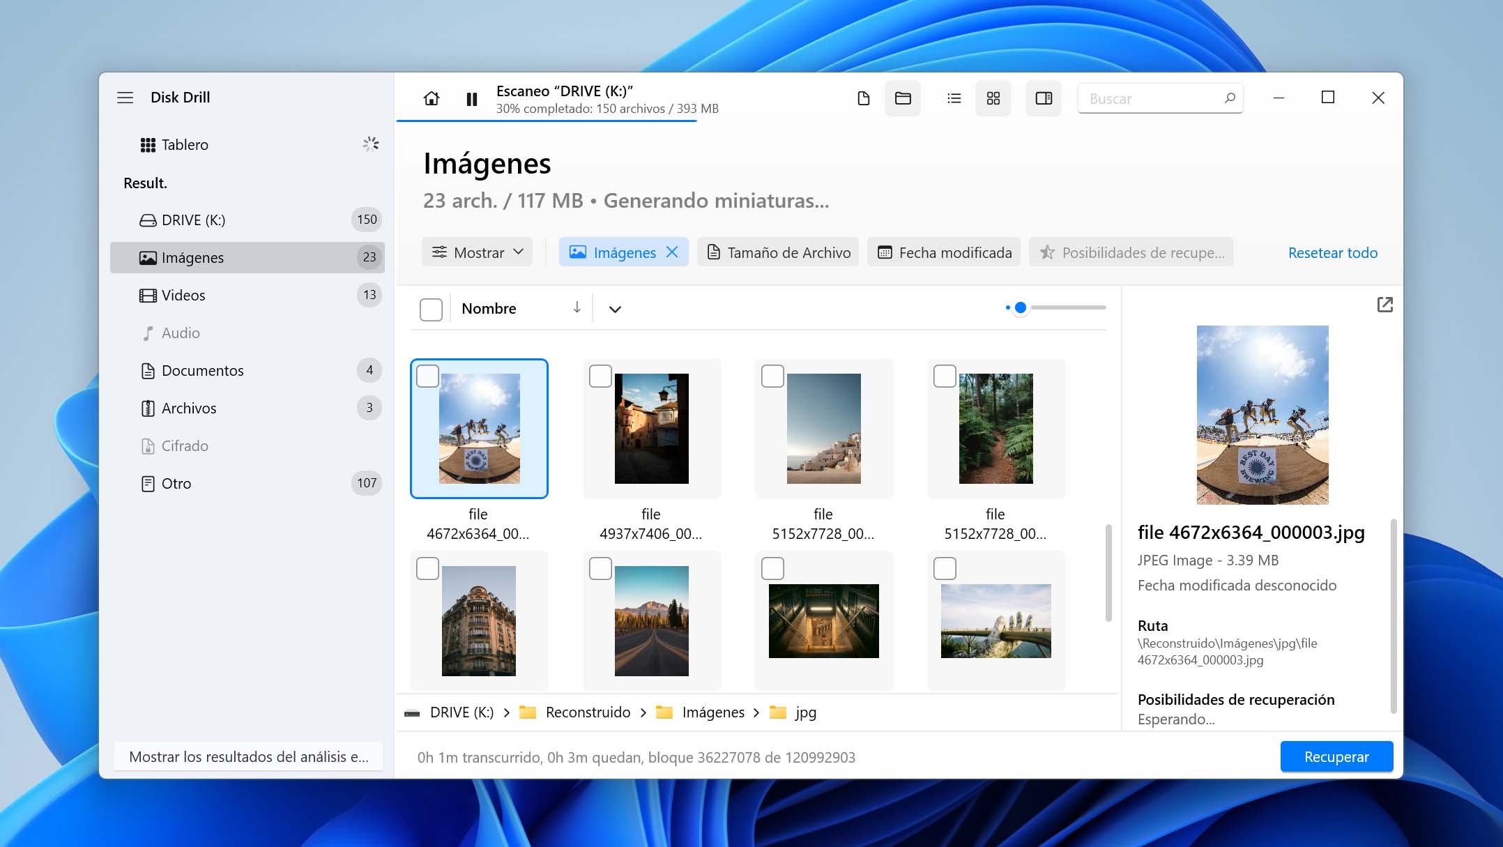Adjust the thumbnail size slider
Viewport: 1503px width, 847px height.
(1021, 307)
